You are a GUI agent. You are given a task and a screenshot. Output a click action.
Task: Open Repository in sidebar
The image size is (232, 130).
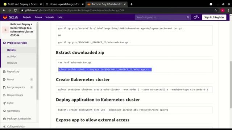pos(13,71)
